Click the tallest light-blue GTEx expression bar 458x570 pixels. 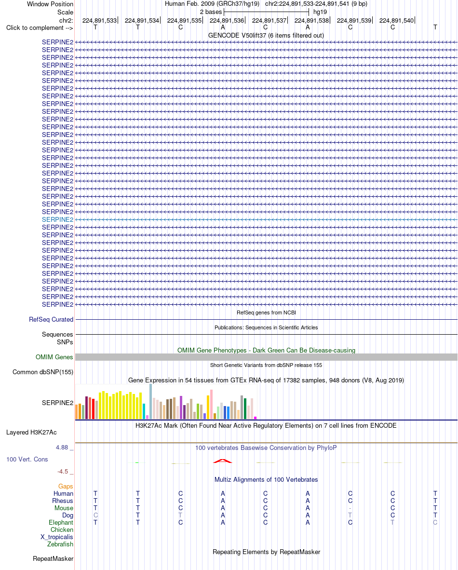tap(151, 402)
